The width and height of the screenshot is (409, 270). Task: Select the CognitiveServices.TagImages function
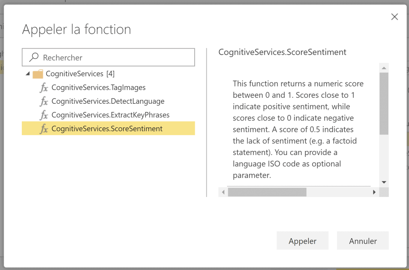click(x=98, y=87)
